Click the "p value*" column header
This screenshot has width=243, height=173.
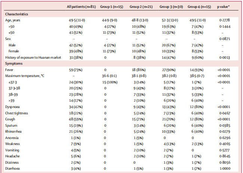coord(223,7)
